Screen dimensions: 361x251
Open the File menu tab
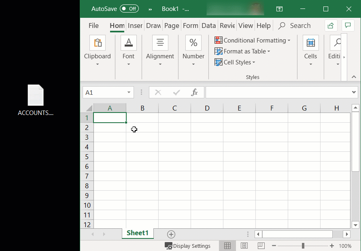[93, 26]
